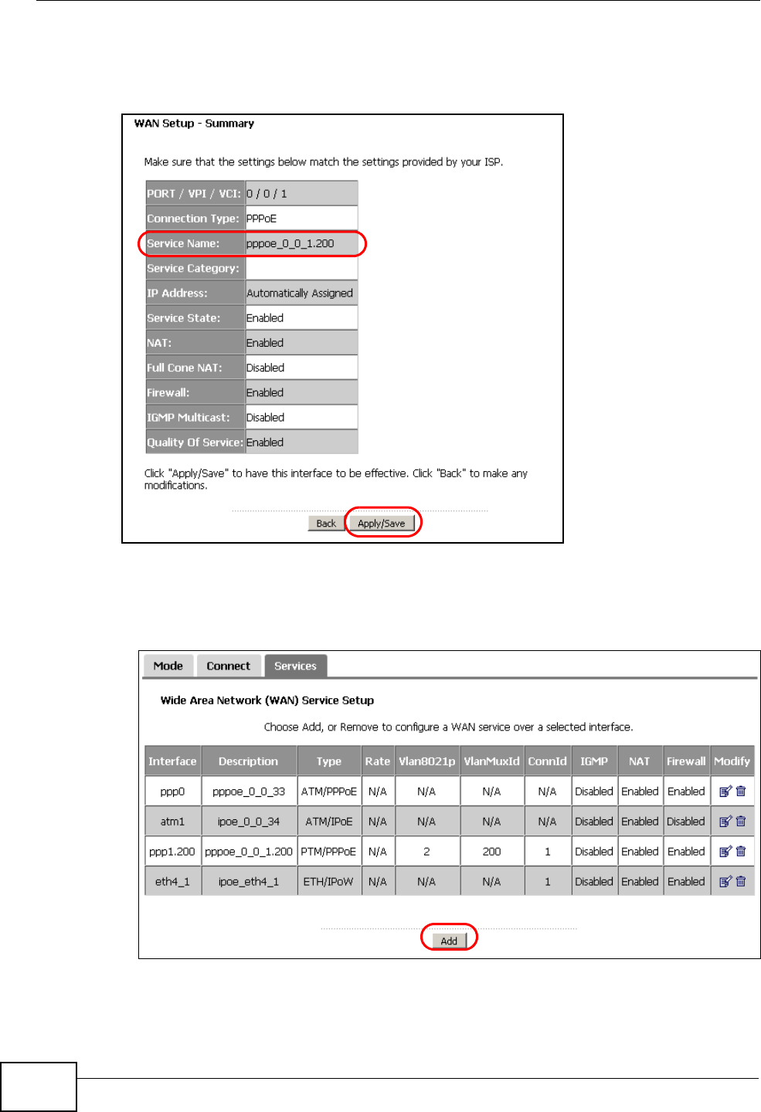
Task: Click the atm1 interface cell
Action: (172, 822)
